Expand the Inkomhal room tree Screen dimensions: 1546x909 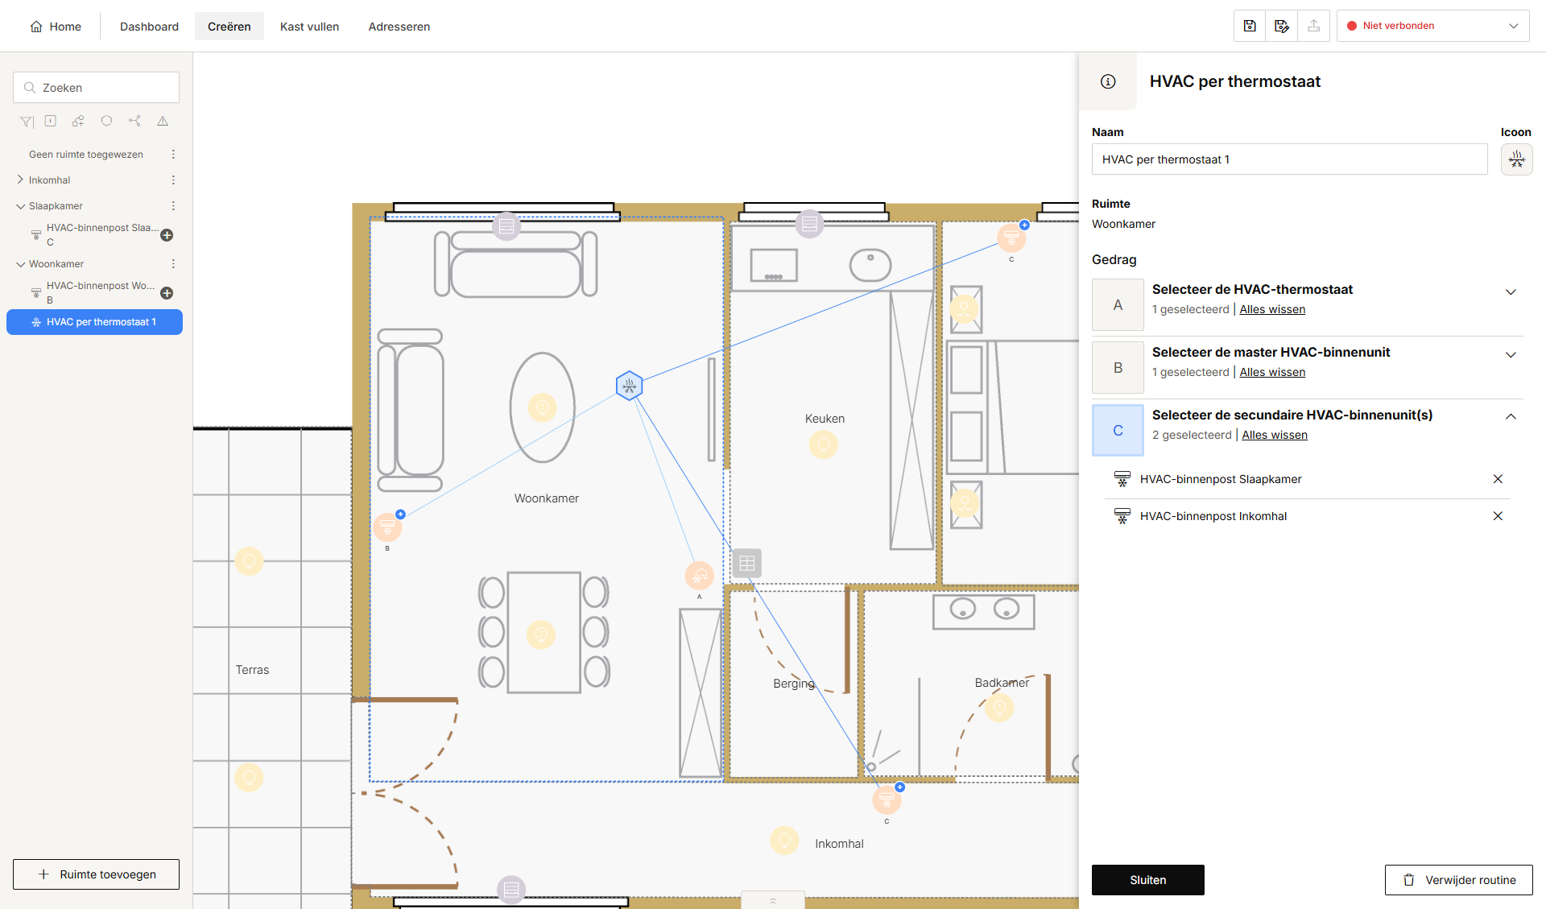pyautogui.click(x=20, y=180)
